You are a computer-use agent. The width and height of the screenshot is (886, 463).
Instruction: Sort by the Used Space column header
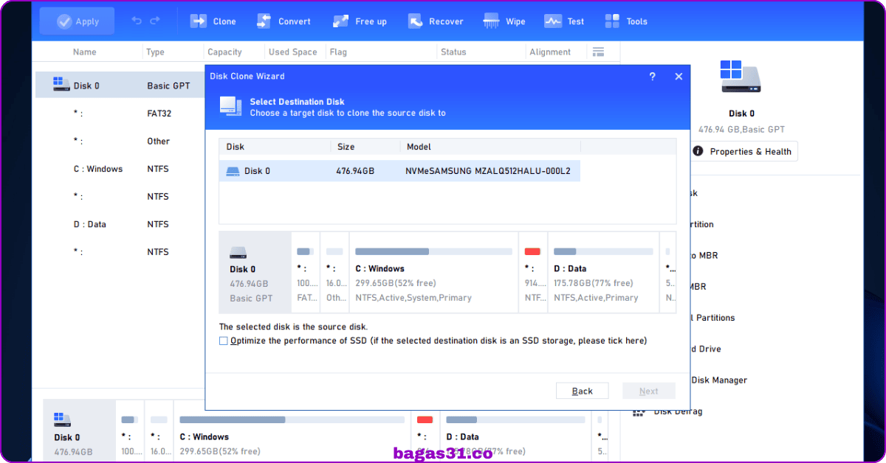[x=292, y=52]
